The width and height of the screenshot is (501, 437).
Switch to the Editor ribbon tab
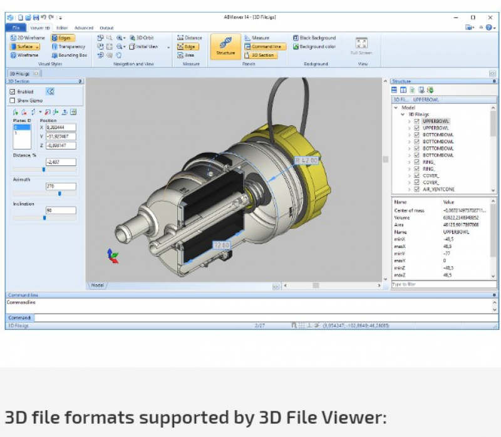click(62, 28)
